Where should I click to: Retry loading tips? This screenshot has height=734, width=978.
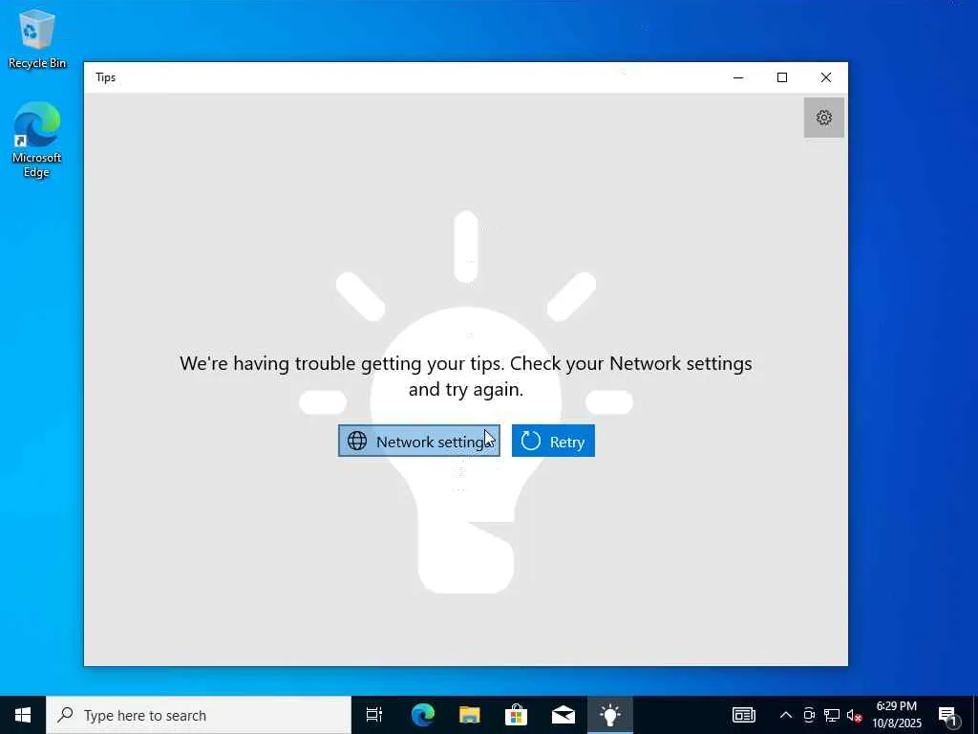click(553, 441)
